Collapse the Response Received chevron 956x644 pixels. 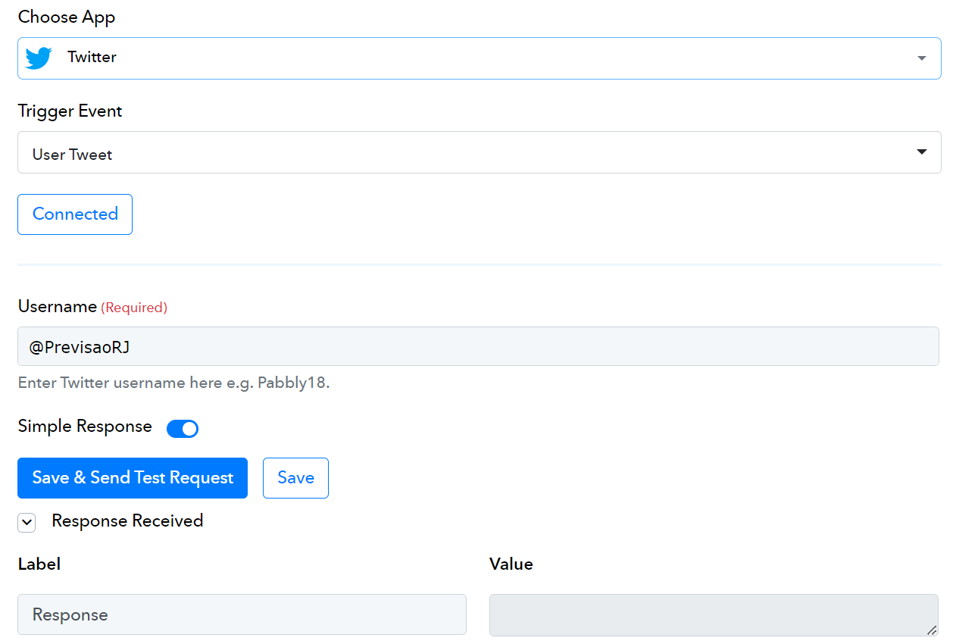[27, 523]
